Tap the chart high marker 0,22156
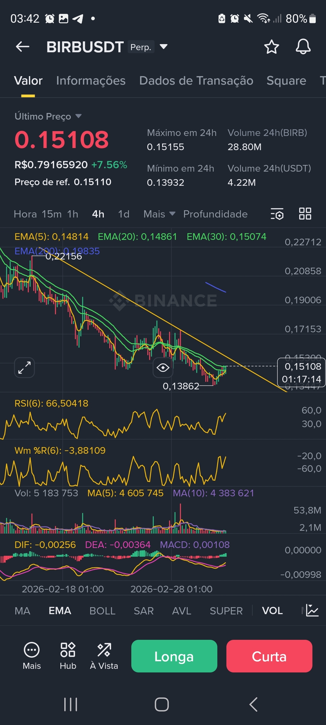The width and height of the screenshot is (326, 725). 64,256
